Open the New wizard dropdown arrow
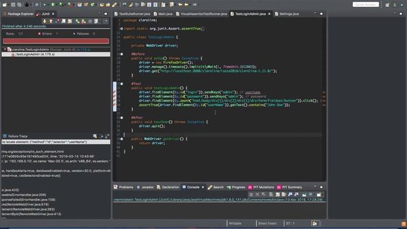407x229 pixels. pos(8,4)
